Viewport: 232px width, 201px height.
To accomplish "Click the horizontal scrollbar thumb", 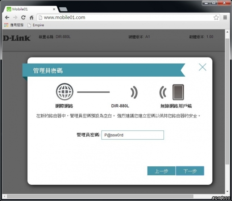I will pyautogui.click(x=100, y=196).
